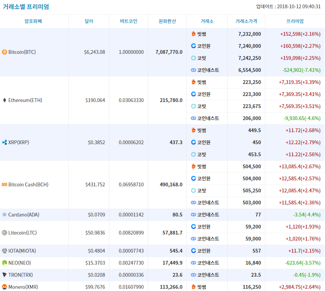
Task: Open the Ethereum(ETH) link
Action: pos(25,100)
